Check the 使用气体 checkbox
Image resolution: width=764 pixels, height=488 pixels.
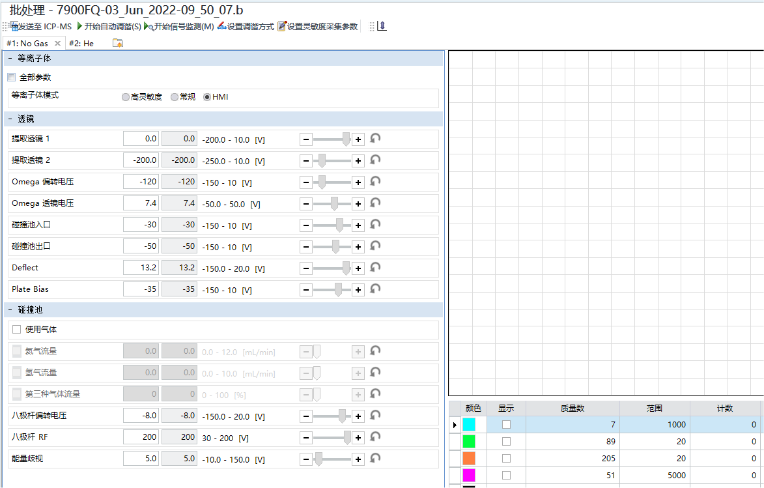(17, 330)
